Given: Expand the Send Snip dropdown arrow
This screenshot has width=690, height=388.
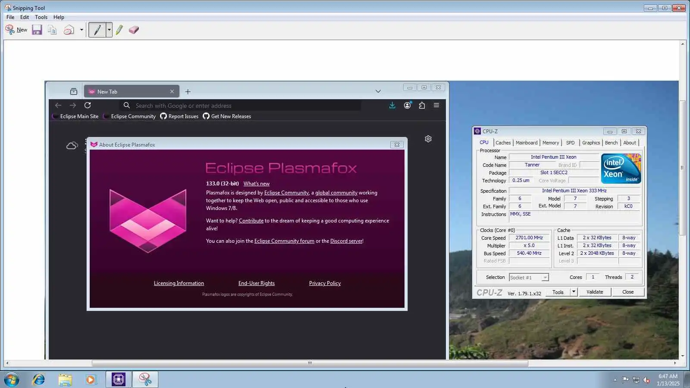Looking at the screenshot, I should click(x=82, y=30).
